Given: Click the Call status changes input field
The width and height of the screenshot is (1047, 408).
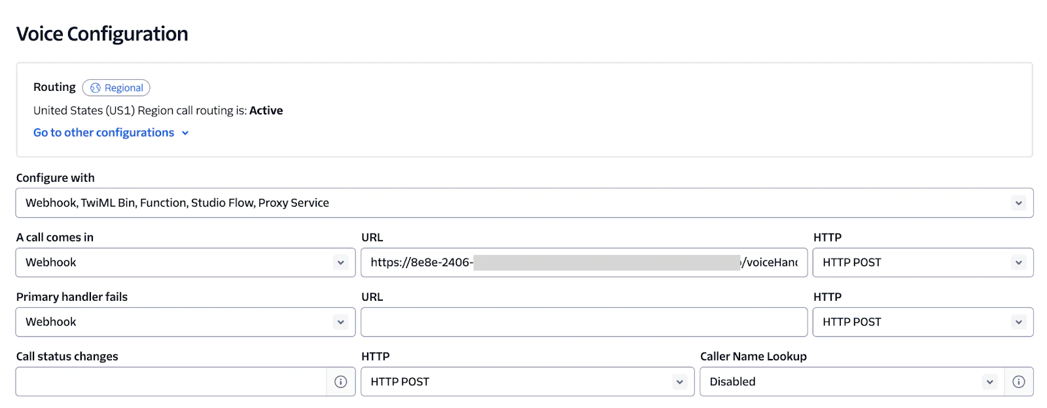Looking at the screenshot, I should (171, 381).
